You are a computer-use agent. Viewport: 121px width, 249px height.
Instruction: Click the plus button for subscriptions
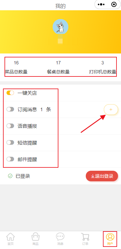click(x=111, y=109)
